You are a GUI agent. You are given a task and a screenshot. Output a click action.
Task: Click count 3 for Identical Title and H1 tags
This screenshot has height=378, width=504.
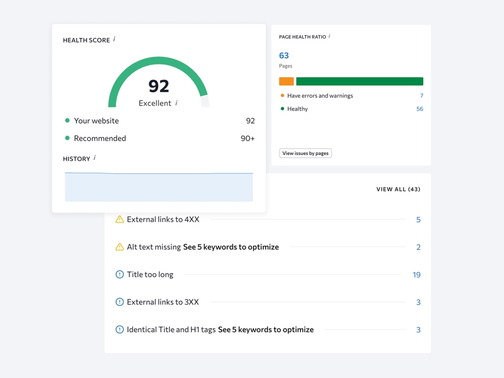click(x=418, y=330)
